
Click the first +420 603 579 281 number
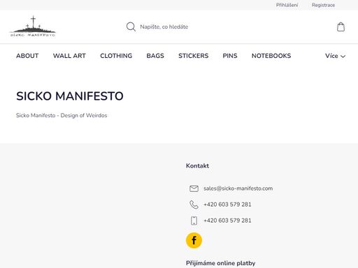point(227,204)
